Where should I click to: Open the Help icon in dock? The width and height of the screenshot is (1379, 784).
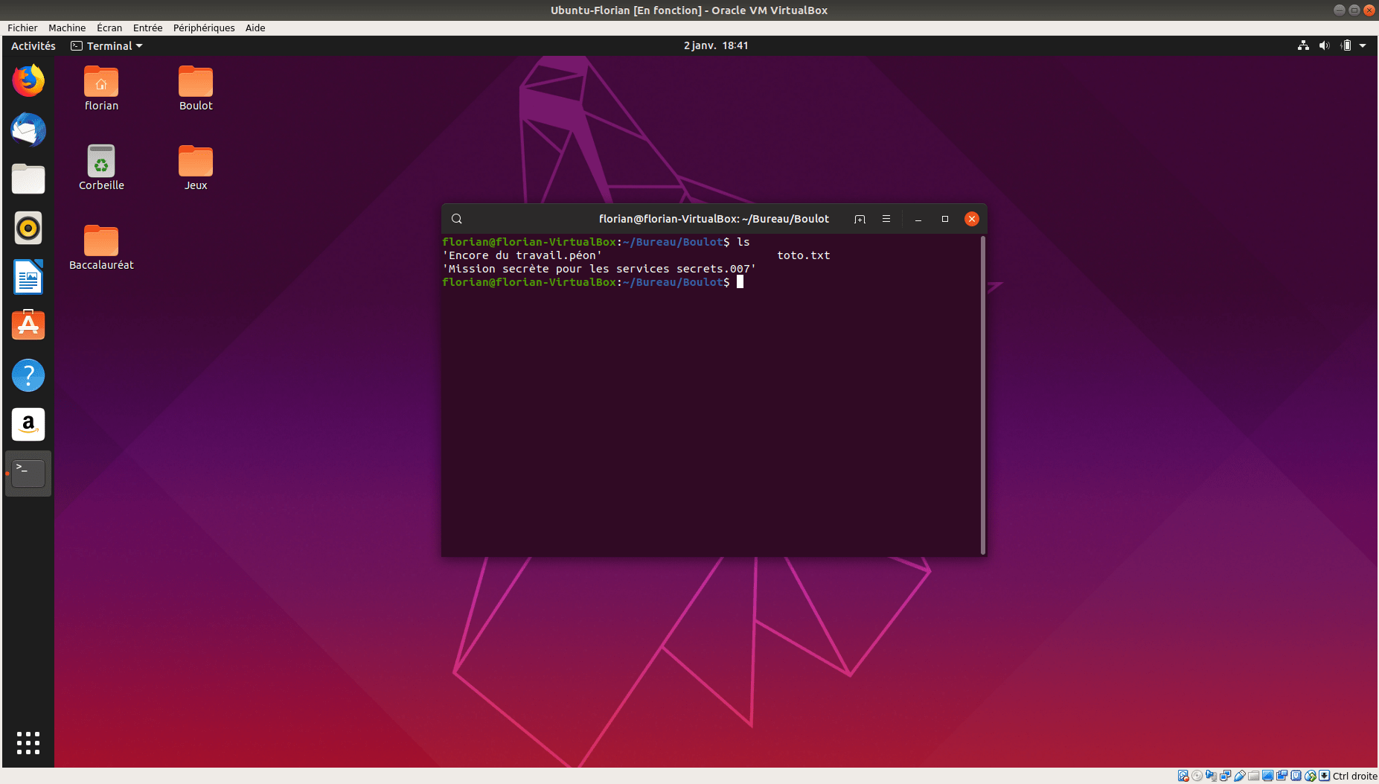(28, 375)
